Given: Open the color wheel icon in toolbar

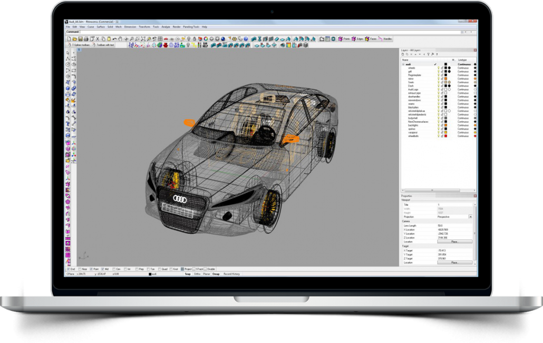Looking at the screenshot, I should pos(206,39).
